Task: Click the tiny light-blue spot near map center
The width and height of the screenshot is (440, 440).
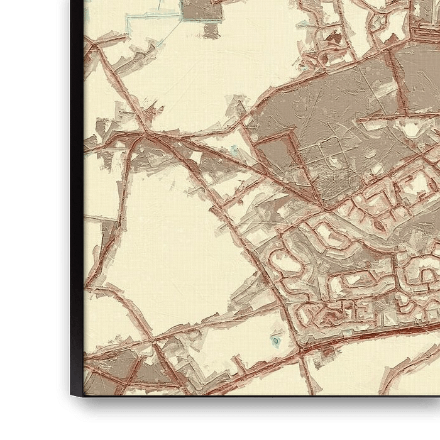Action: pos(234,150)
